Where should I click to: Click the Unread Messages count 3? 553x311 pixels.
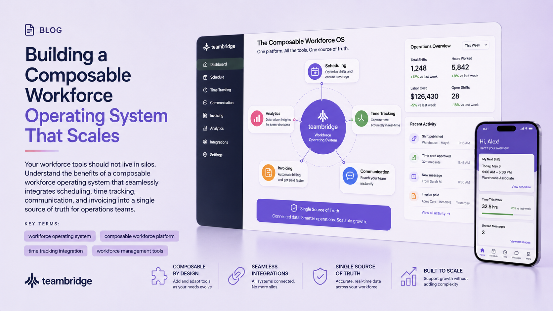tap(483, 233)
